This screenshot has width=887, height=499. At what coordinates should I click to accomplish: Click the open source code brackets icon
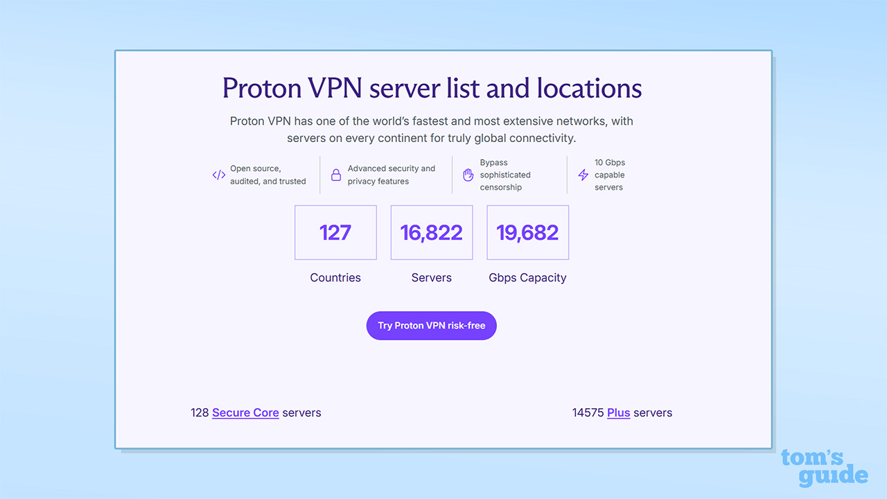coord(219,175)
